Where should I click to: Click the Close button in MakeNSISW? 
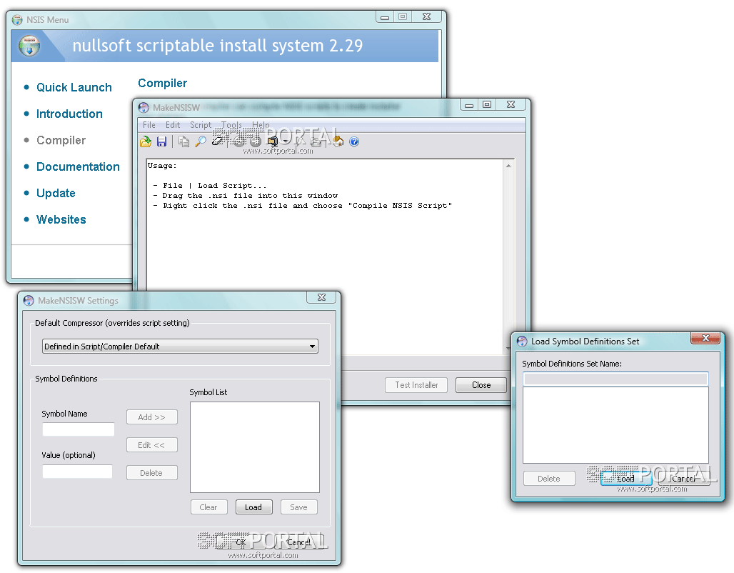click(x=481, y=384)
